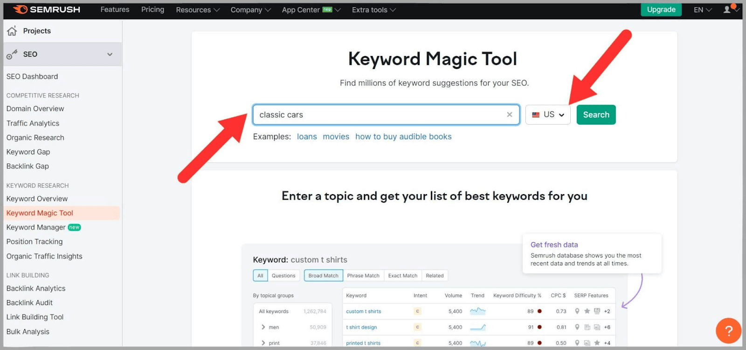Expand the Extra tools menu
The image size is (746, 350).
point(373,10)
